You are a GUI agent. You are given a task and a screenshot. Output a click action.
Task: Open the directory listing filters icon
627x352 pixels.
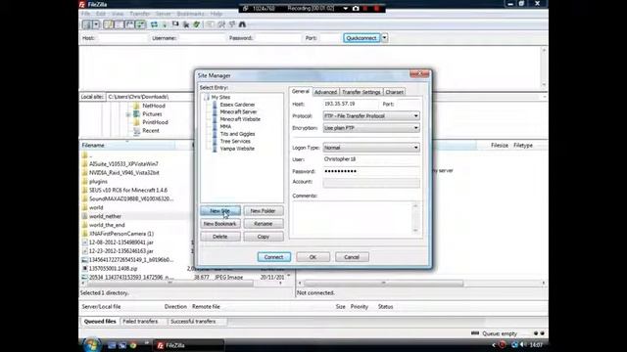click(210, 24)
